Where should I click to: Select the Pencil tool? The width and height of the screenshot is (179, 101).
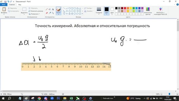(47, 9)
